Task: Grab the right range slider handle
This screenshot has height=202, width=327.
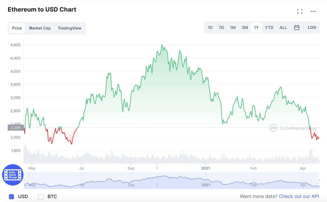Action: [319, 180]
